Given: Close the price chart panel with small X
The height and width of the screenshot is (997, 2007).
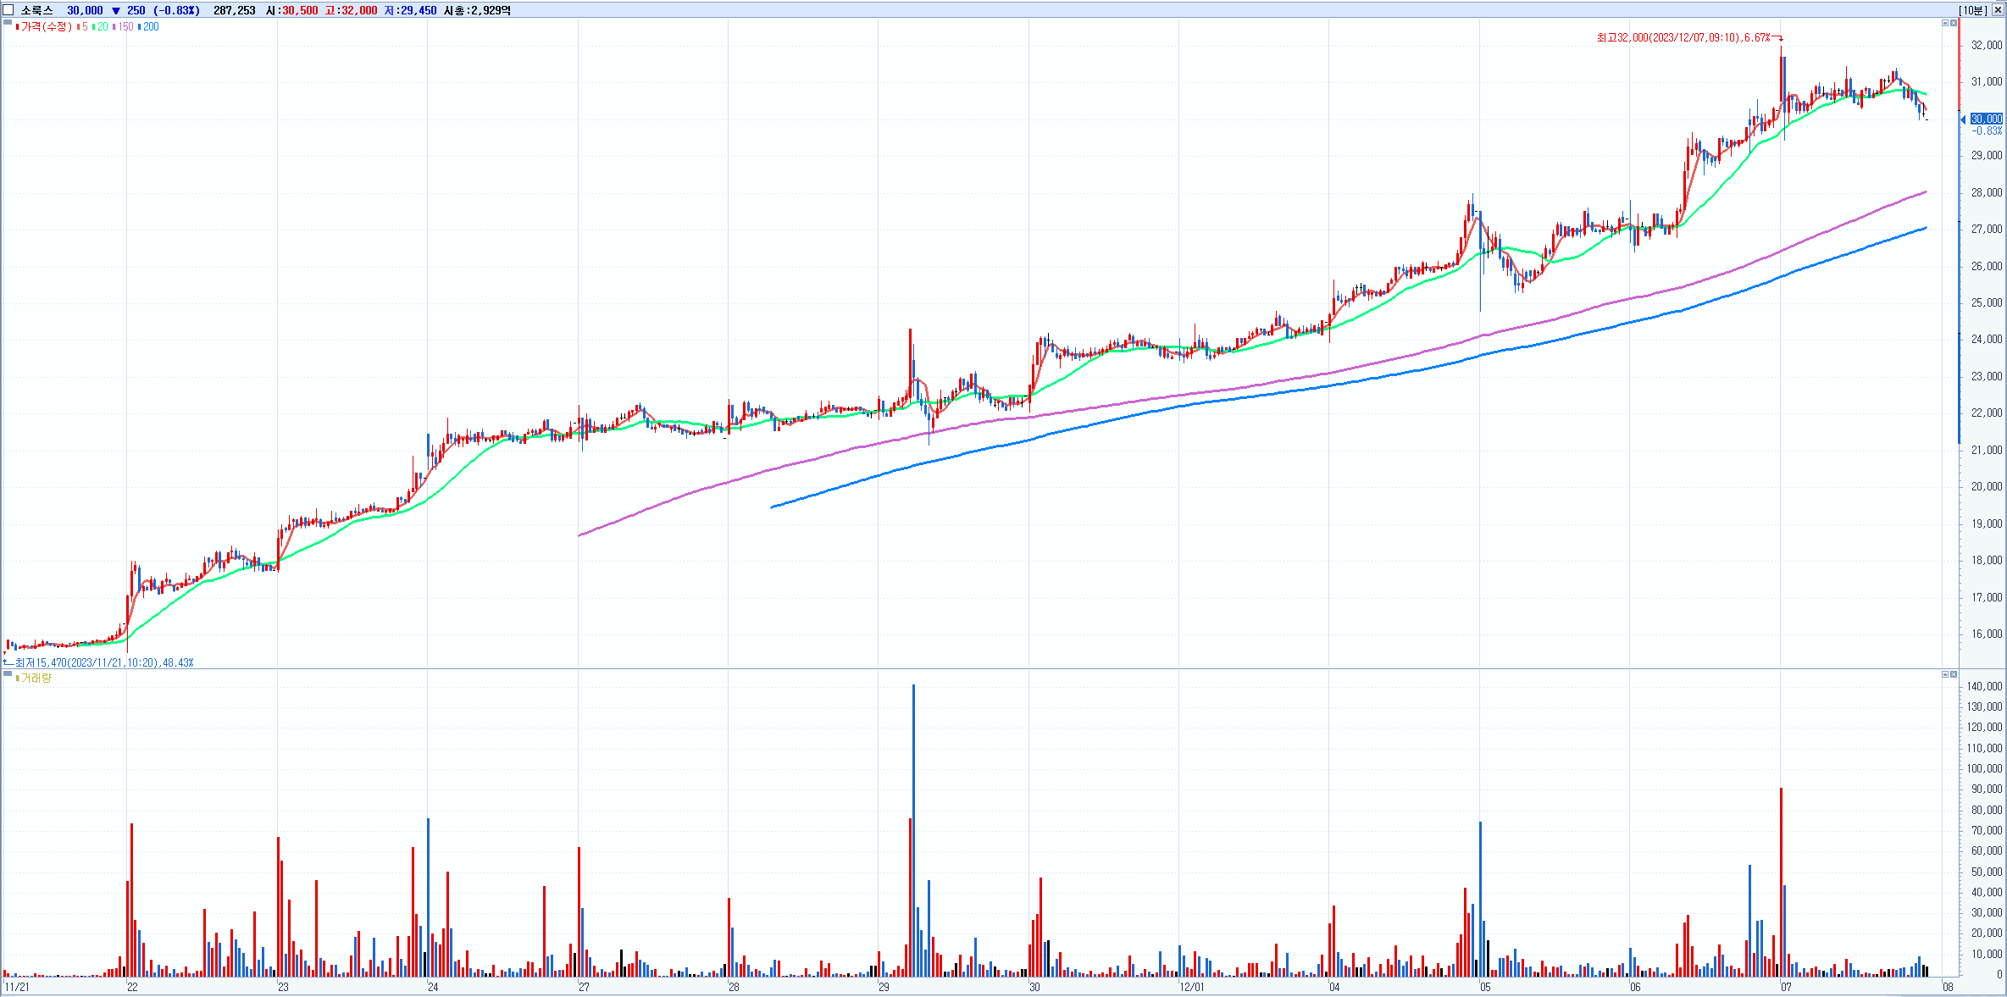Looking at the screenshot, I should point(1954,23).
